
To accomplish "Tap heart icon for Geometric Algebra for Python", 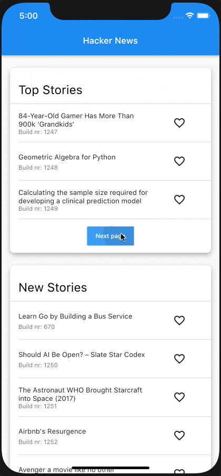I will (179, 161).
